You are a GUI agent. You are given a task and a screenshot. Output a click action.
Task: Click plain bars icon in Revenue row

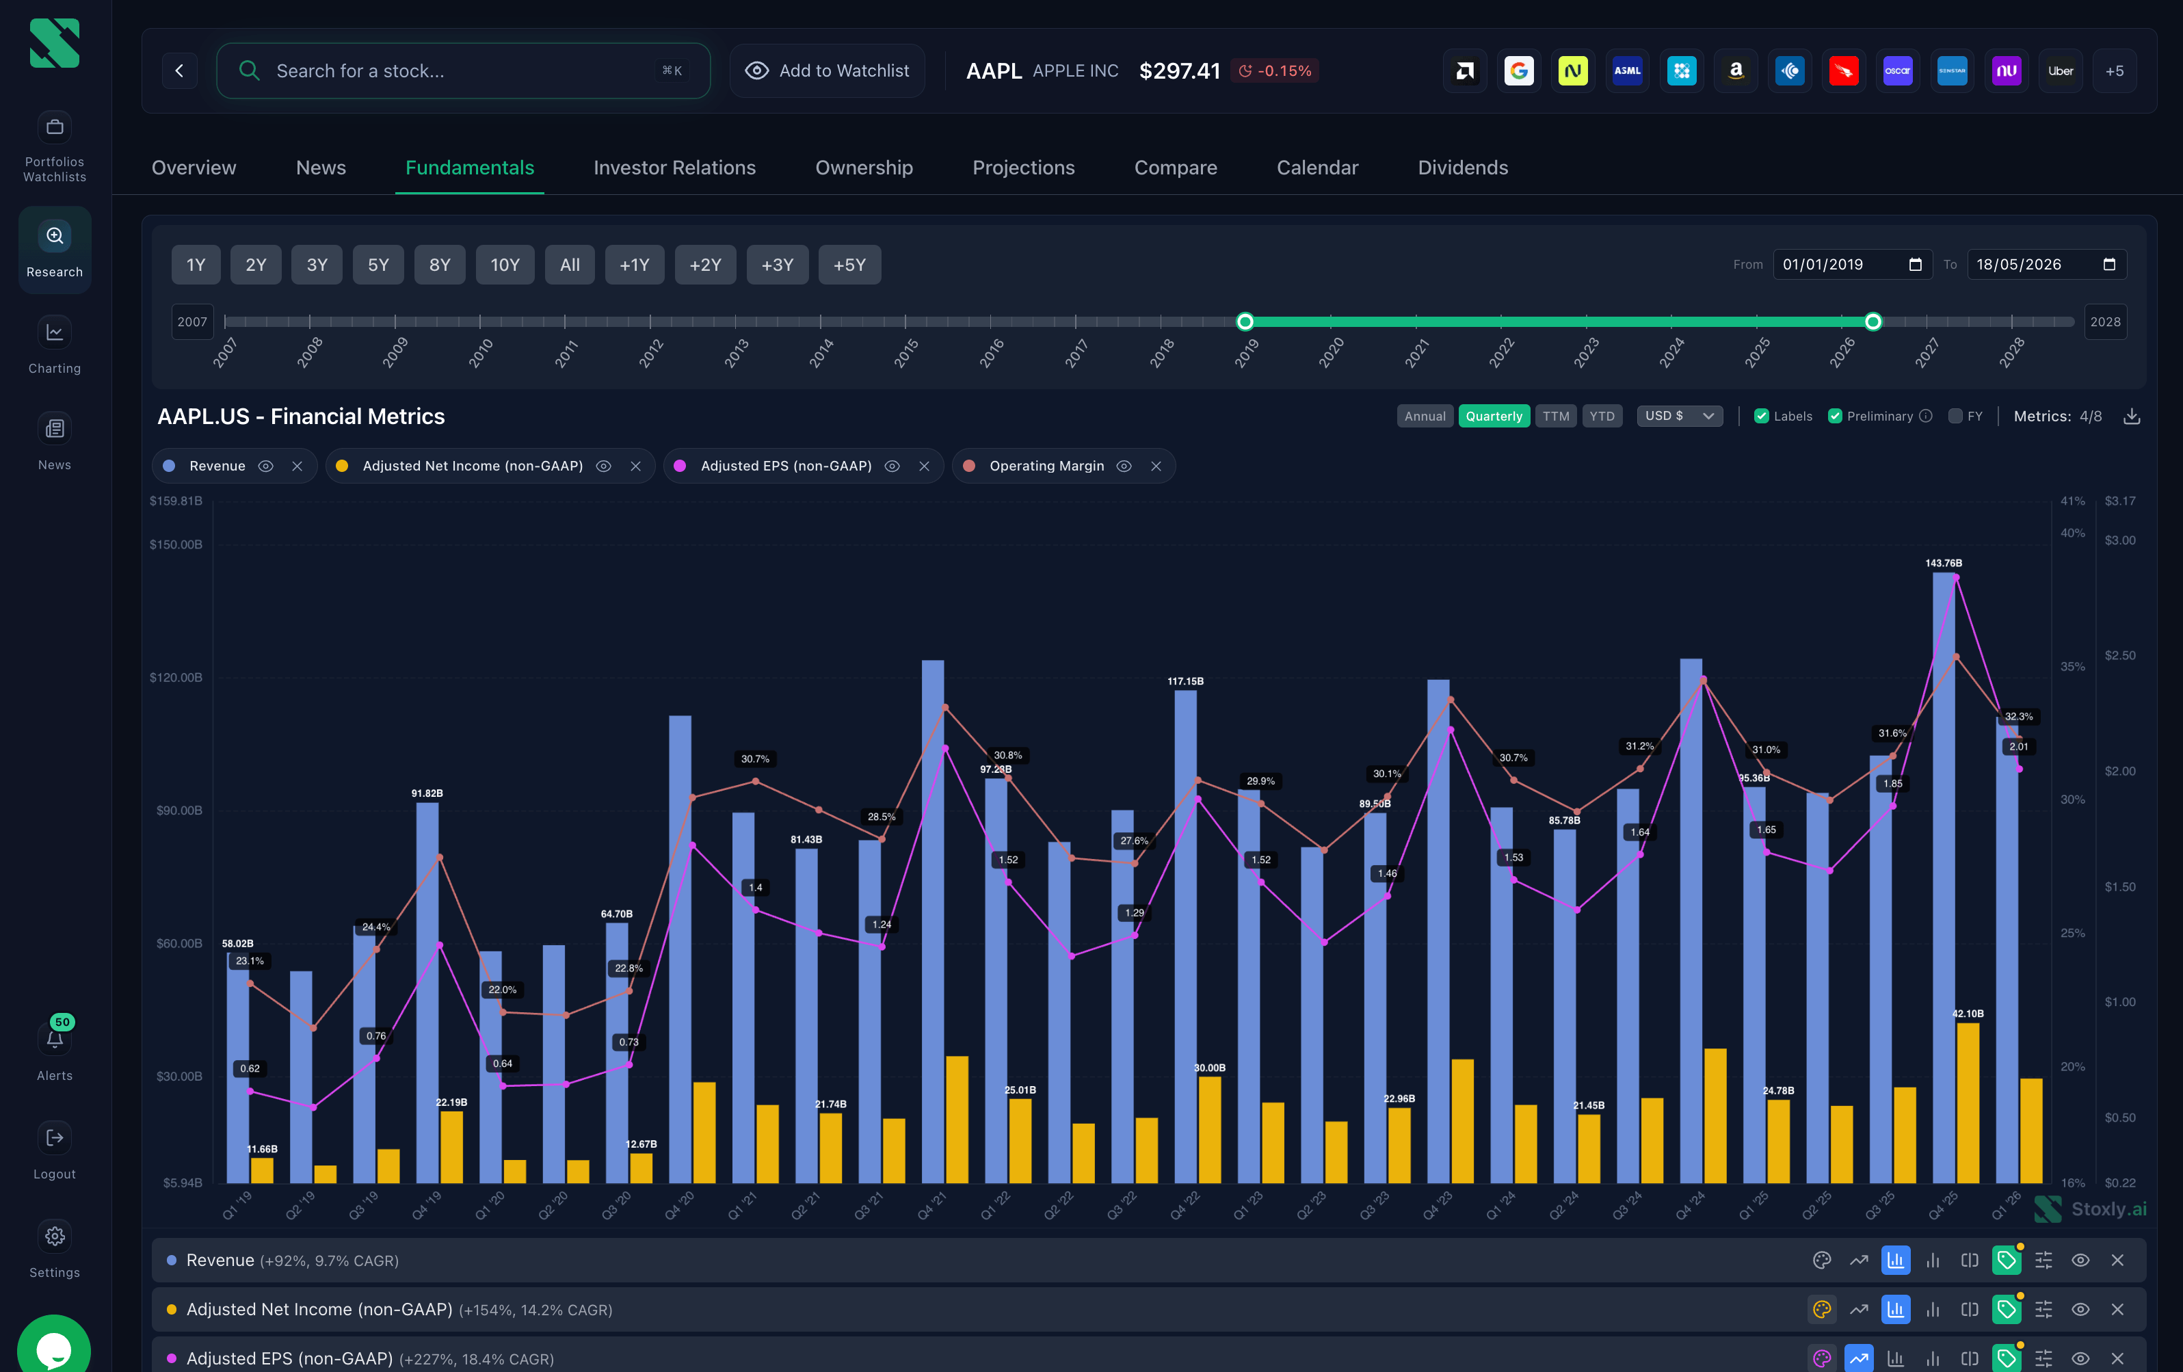click(x=1933, y=1261)
